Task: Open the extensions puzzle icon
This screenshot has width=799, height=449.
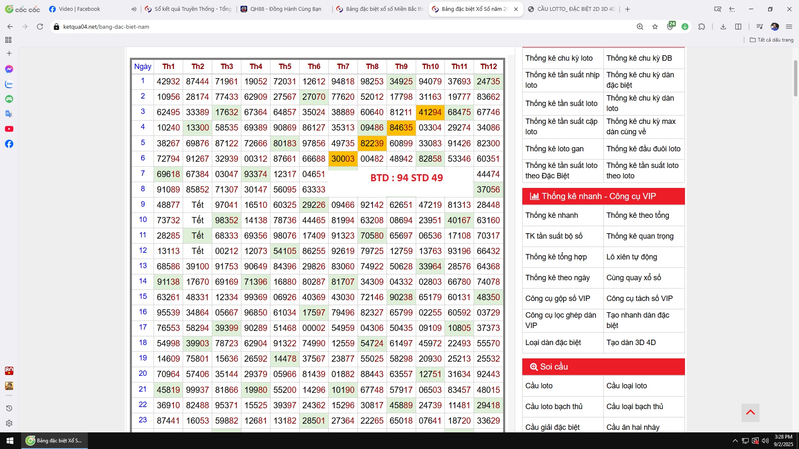Action: coord(702,27)
